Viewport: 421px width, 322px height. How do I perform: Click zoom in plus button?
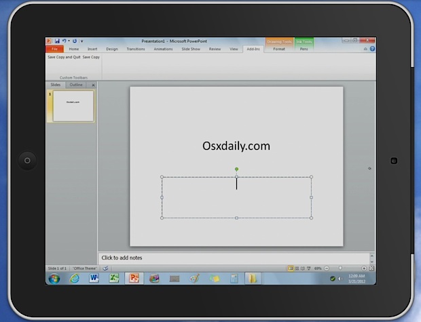point(364,268)
